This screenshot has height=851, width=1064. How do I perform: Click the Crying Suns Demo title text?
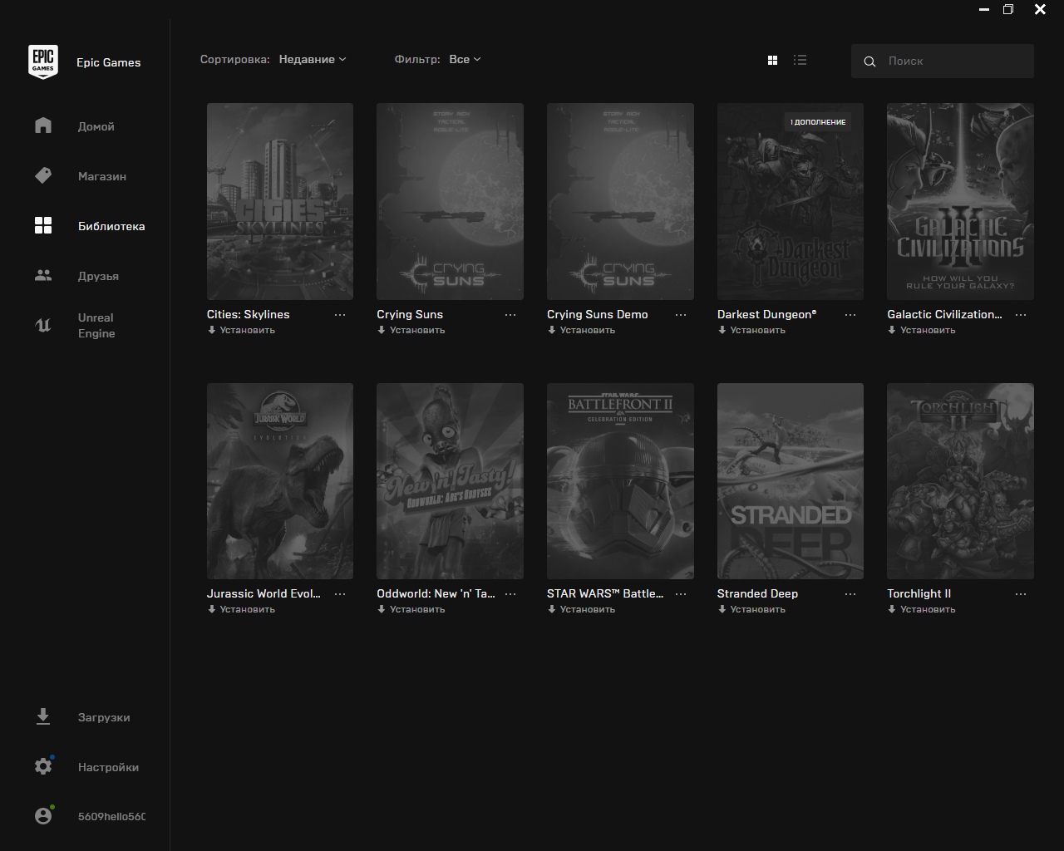click(598, 314)
